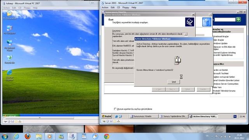249x140 pixels.
Task: Click volume icon in Windows 7 system tray
Action: (225, 136)
